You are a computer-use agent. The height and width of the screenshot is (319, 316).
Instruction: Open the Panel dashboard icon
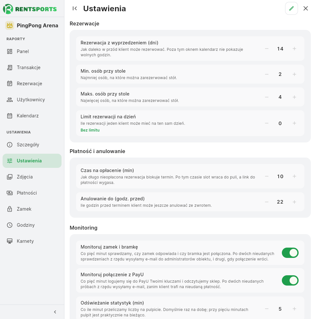(x=10, y=51)
